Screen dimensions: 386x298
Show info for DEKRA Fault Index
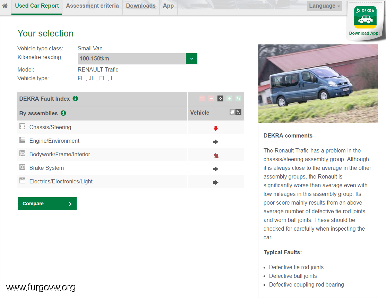coord(75,99)
